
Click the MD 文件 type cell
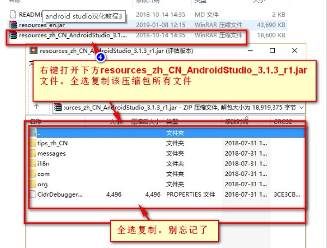(x=207, y=15)
